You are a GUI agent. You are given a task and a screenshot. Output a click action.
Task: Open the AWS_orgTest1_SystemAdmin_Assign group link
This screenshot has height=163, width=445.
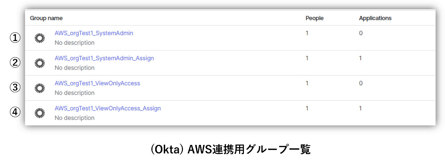pos(104,58)
